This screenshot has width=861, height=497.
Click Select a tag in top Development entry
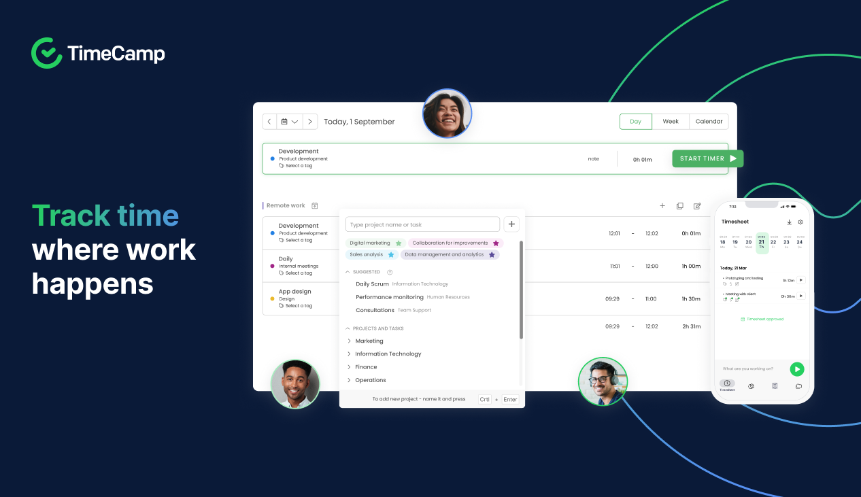click(x=296, y=166)
